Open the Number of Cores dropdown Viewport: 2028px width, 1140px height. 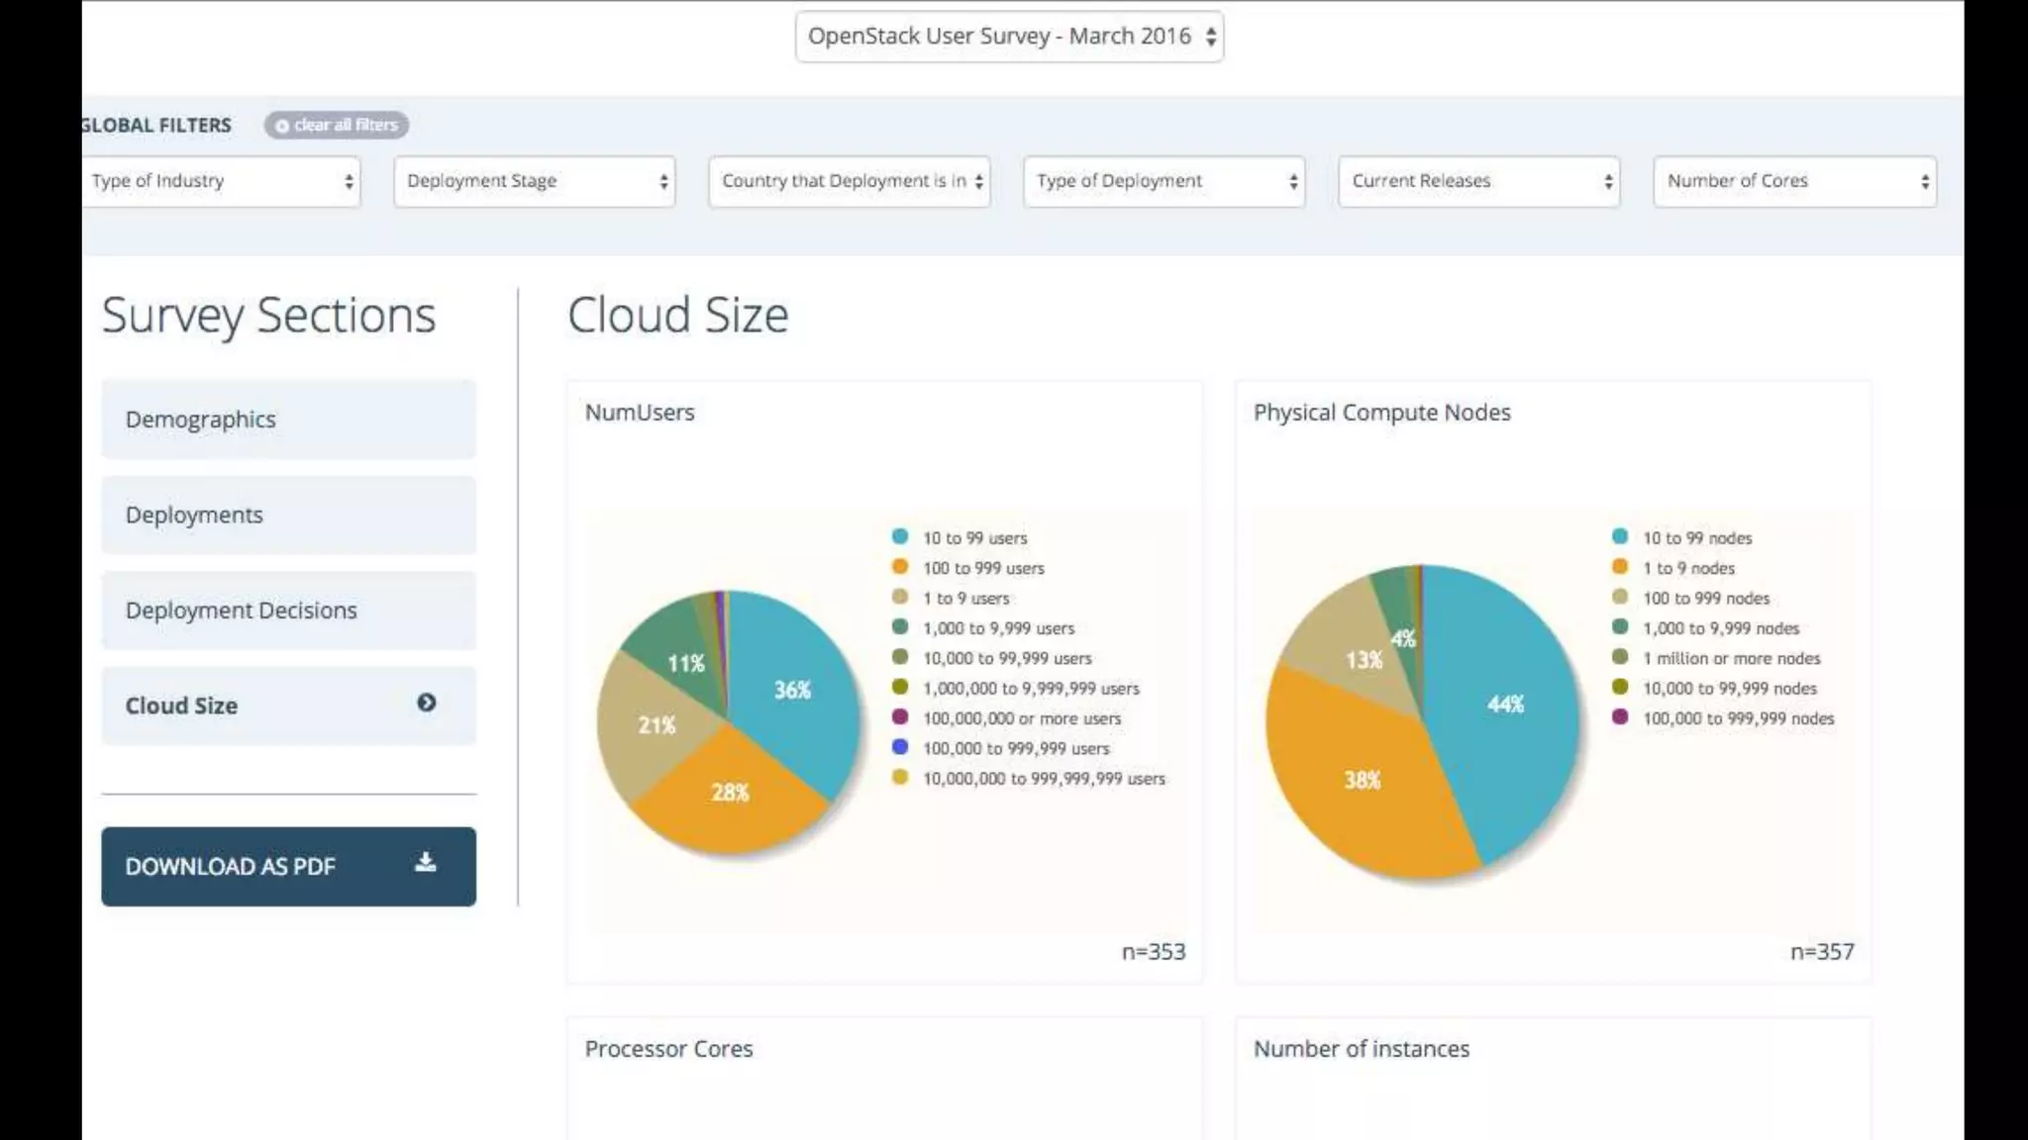[x=1794, y=181]
